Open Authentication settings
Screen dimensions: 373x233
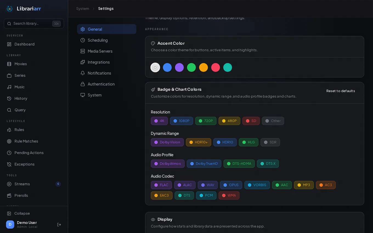[x=107, y=84]
